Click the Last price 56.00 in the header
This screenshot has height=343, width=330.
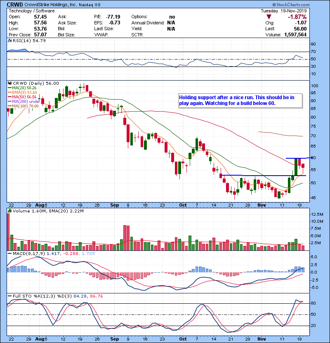[x=300, y=29]
